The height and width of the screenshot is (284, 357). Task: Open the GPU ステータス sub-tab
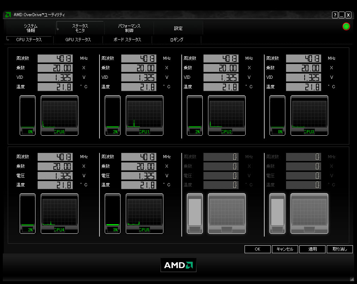(x=78, y=40)
